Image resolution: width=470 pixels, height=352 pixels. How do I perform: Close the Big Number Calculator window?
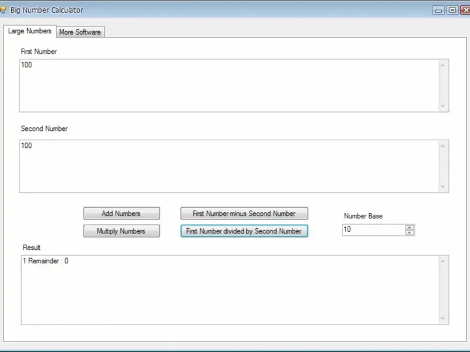465,11
